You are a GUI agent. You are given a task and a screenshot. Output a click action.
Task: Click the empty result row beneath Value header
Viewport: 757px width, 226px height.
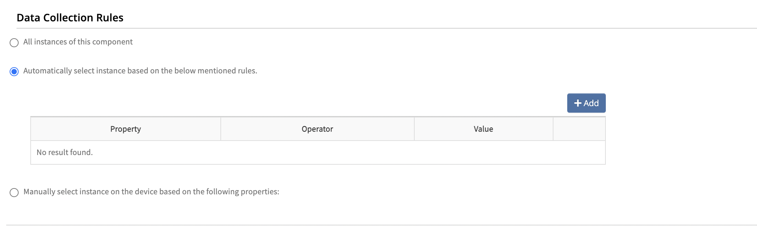pos(483,152)
